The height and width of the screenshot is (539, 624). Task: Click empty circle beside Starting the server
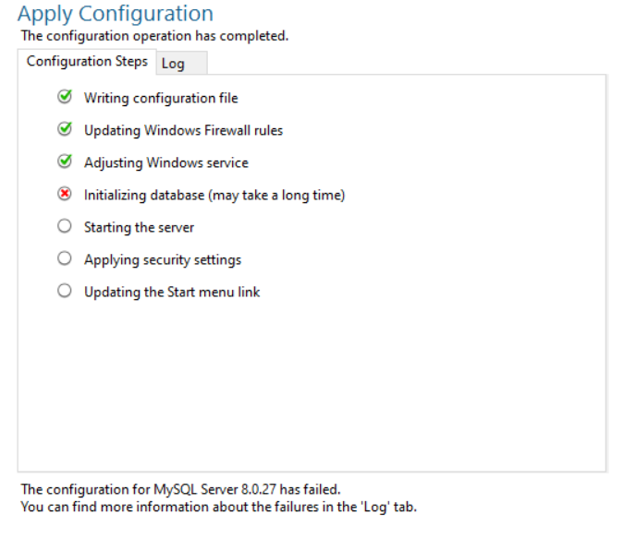pos(65,226)
